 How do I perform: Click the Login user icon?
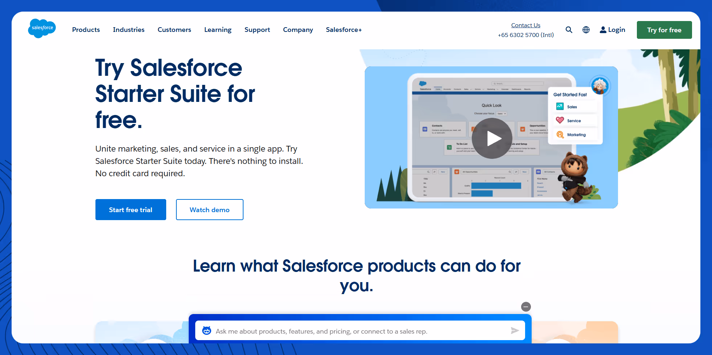click(603, 30)
